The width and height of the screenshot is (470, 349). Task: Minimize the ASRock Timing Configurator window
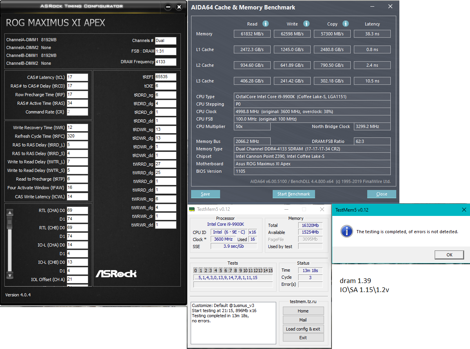coord(168,7)
